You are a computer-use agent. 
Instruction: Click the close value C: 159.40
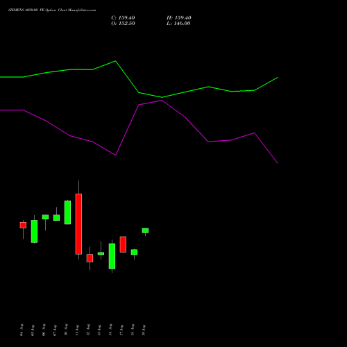[123, 18]
